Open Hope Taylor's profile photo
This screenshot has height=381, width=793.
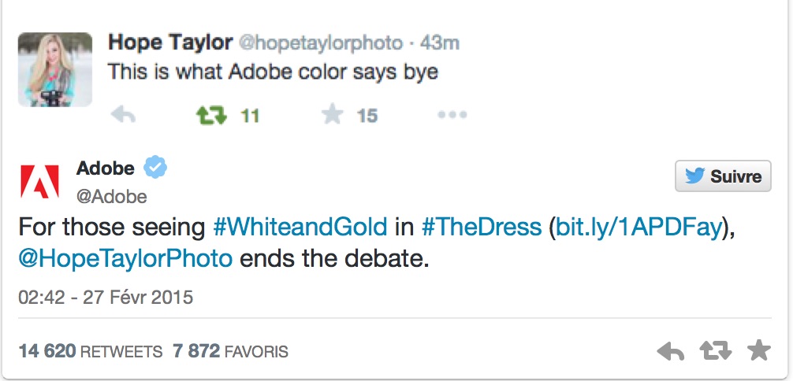(x=55, y=70)
